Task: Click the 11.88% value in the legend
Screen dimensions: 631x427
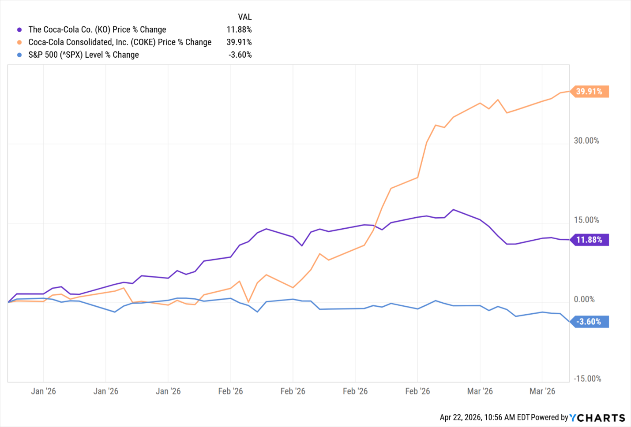Action: pos(239,30)
